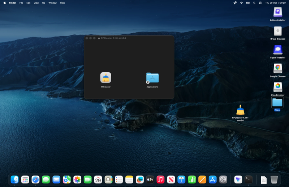Screen dimensions: 289x187
Task: Open Maps from the Dock
Action: pyautogui.click(x=67, y=179)
